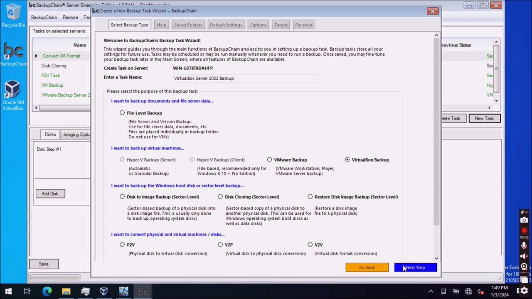Open the BackupChain desktop shortcut
Screen dimensions: 532x299
tap(13, 54)
